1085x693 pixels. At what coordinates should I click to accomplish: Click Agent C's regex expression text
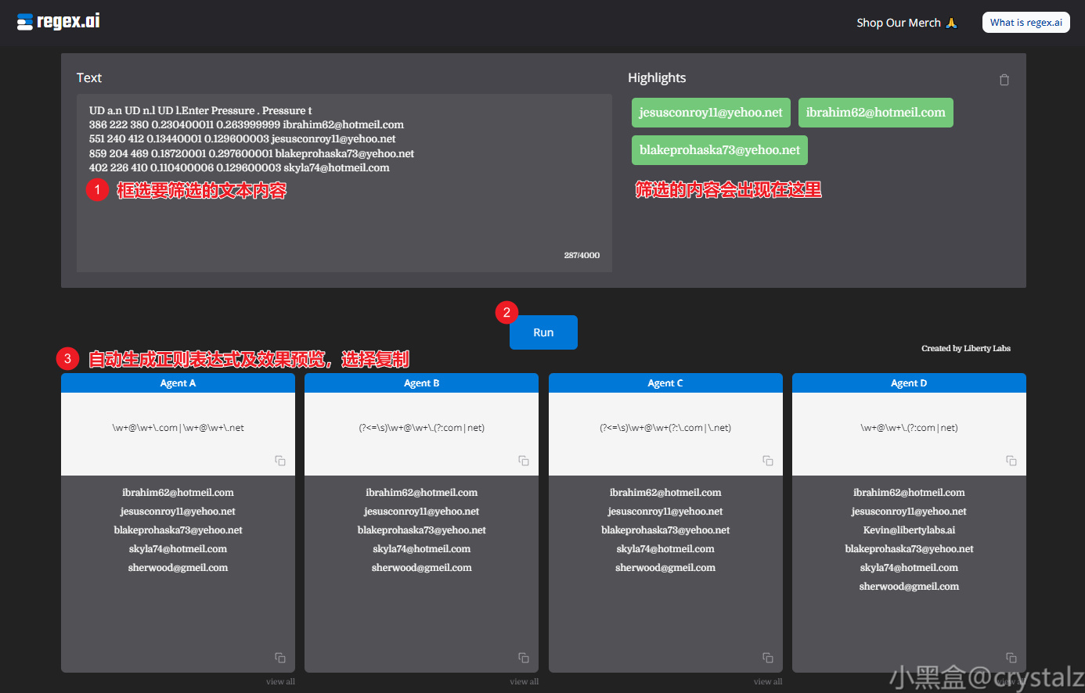(665, 428)
